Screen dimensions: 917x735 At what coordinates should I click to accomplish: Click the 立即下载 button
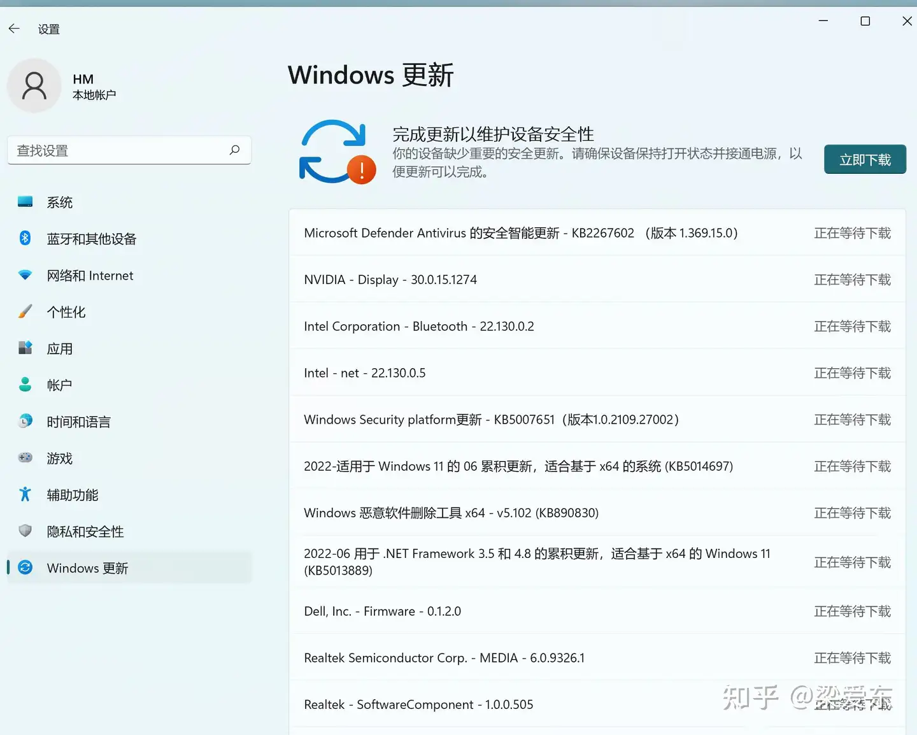pyautogui.click(x=865, y=159)
